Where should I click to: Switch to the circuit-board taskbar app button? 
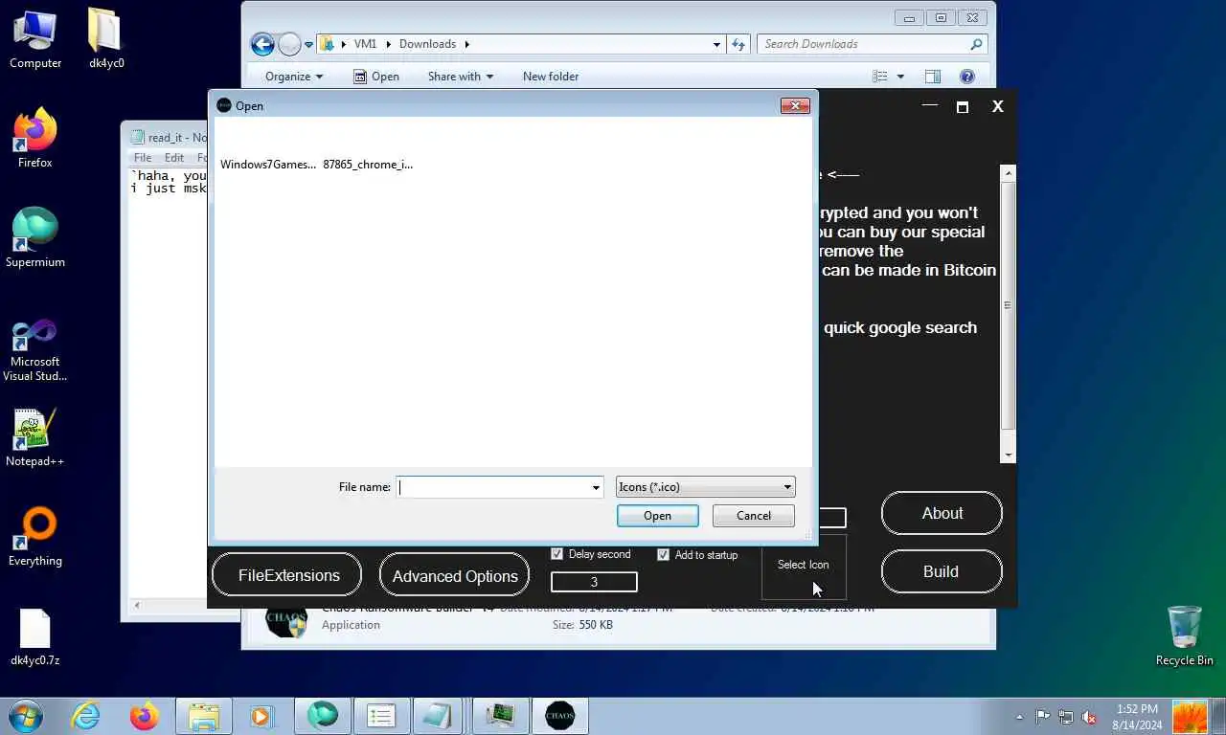[500, 716]
